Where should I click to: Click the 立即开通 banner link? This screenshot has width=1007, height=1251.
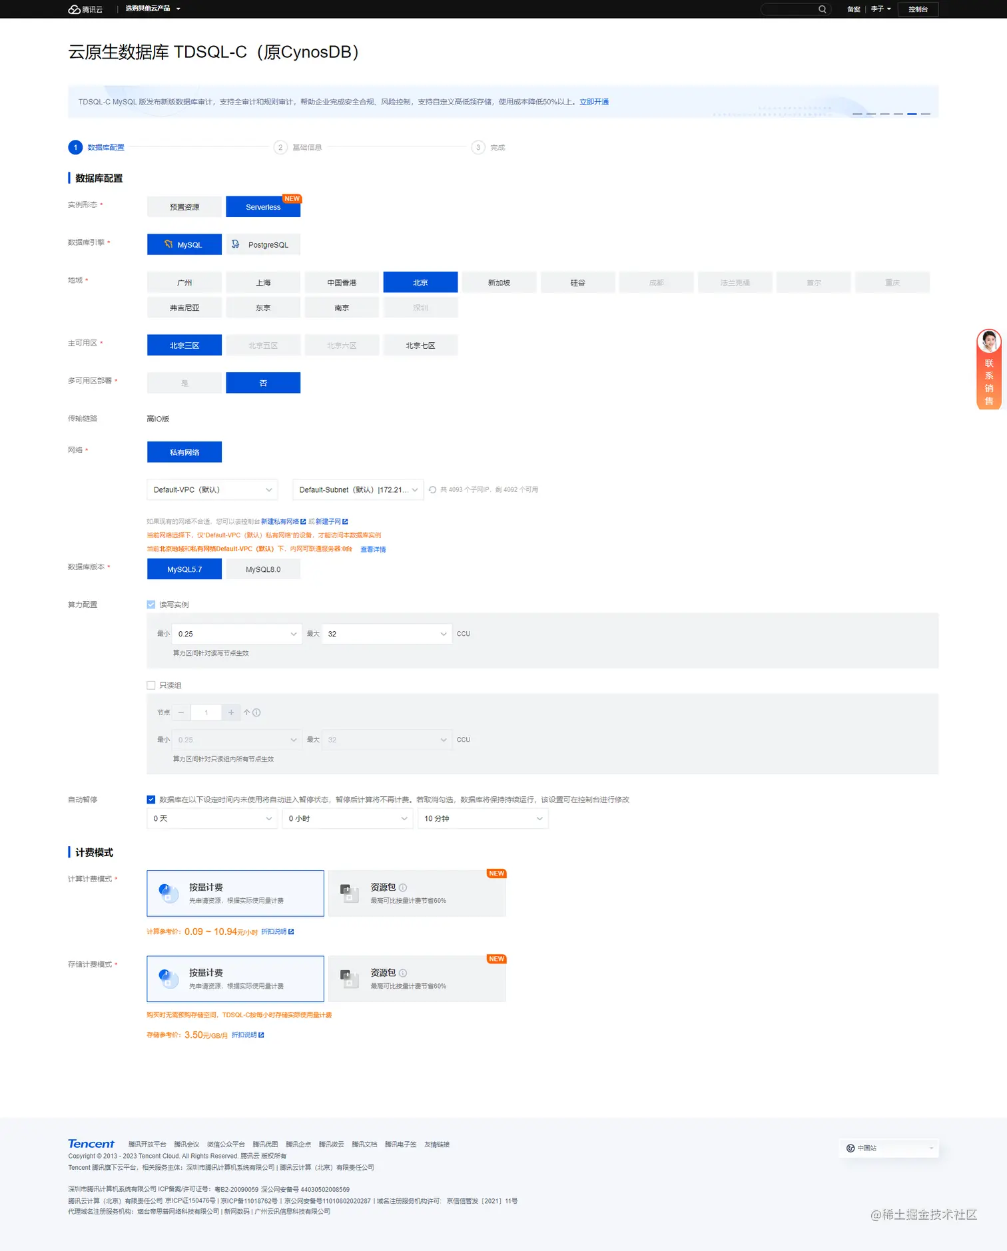click(594, 102)
